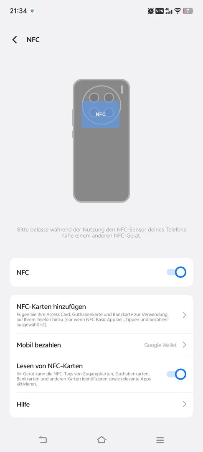The height and width of the screenshot is (452, 203).
Task: Open the Mobil bezahlen menu entry
Action: pyautogui.click(x=101, y=345)
